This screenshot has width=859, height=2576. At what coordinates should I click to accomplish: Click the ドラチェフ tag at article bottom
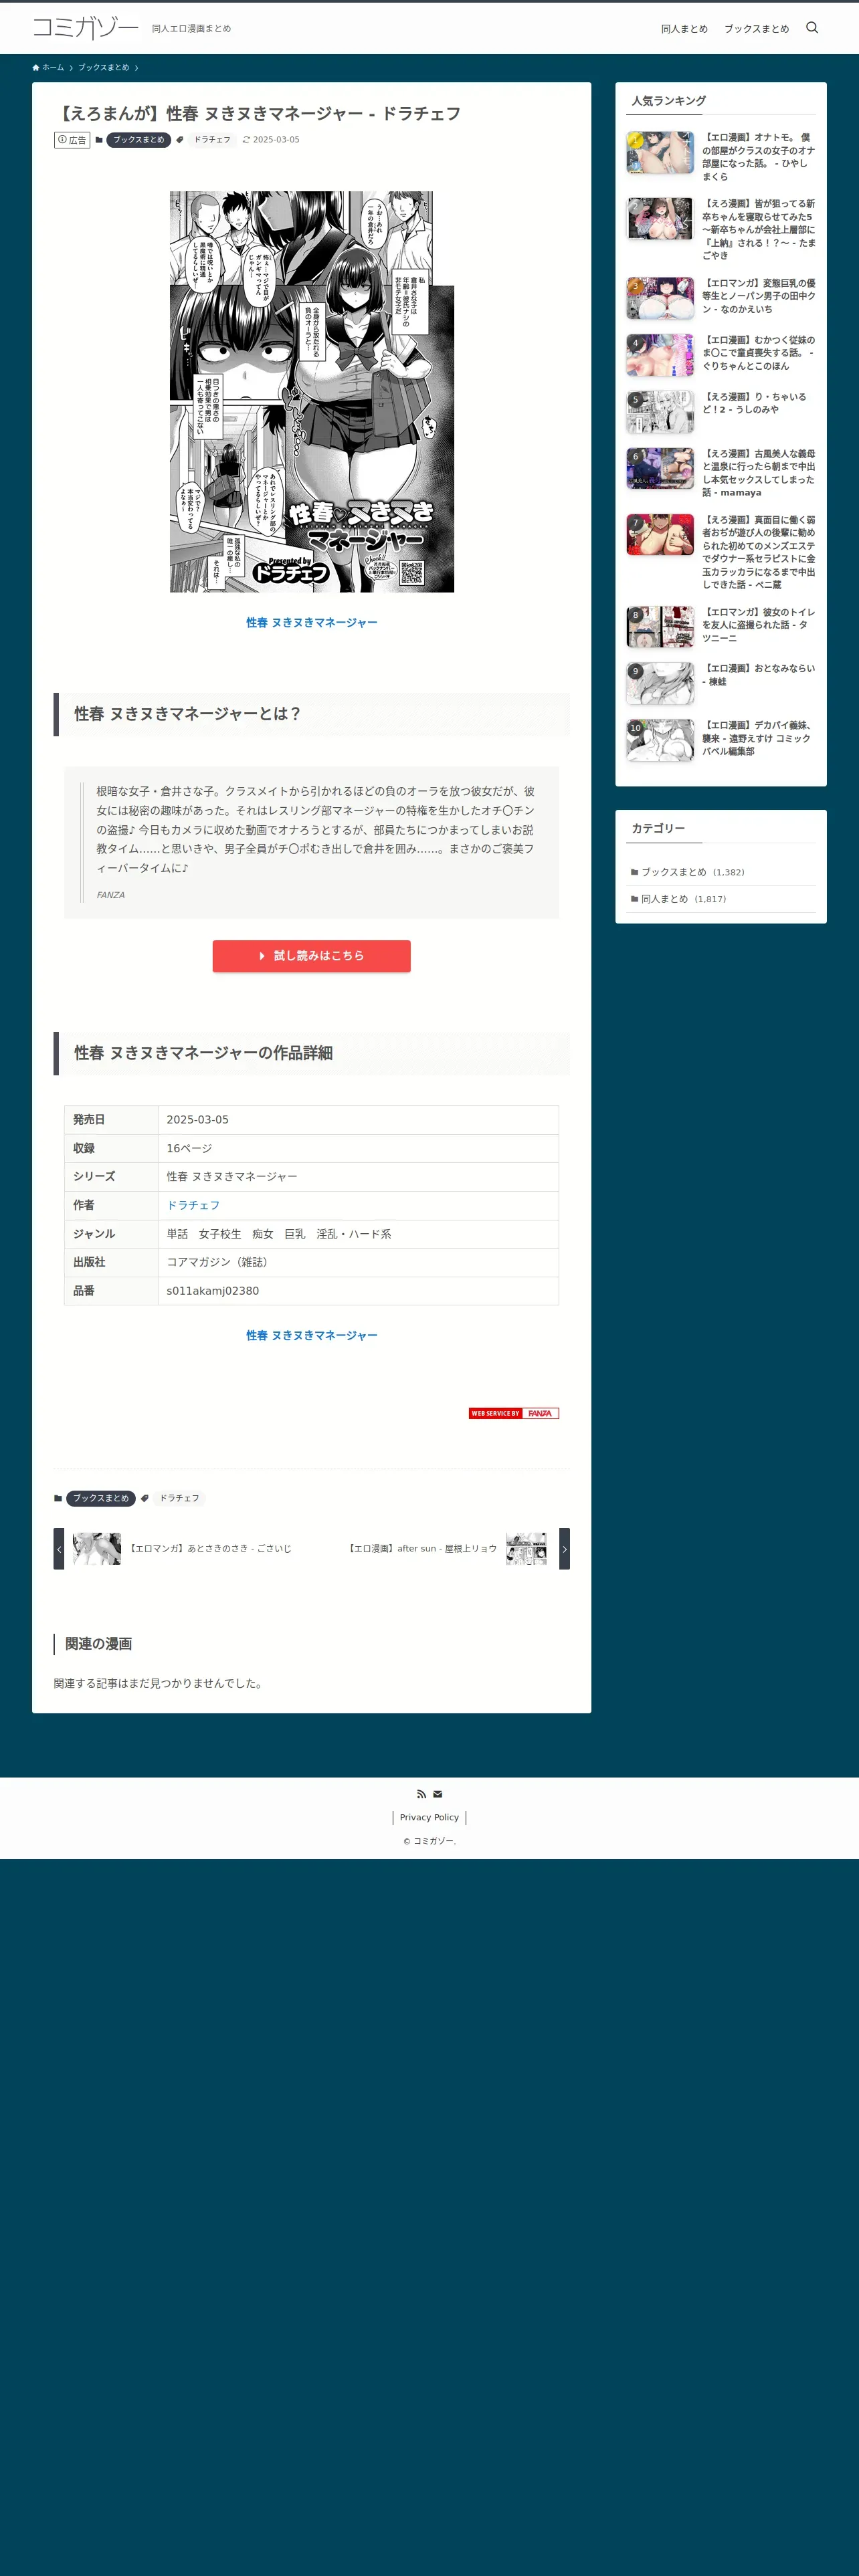pos(179,1498)
